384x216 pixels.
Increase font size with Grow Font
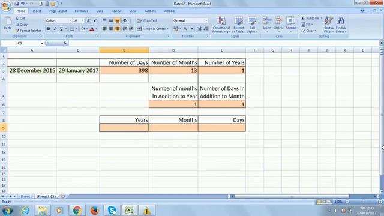click(89, 20)
